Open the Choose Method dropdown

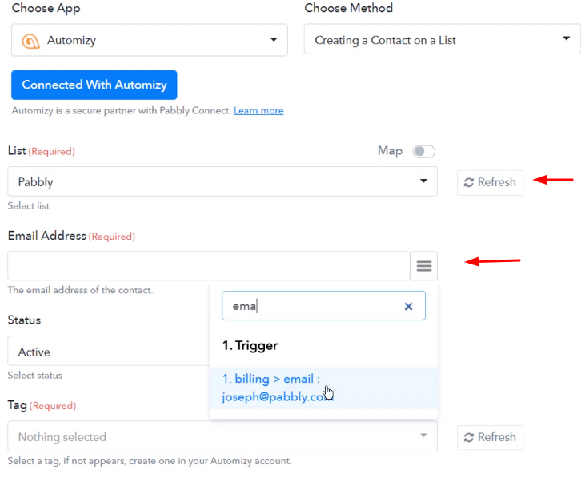pyautogui.click(x=442, y=39)
